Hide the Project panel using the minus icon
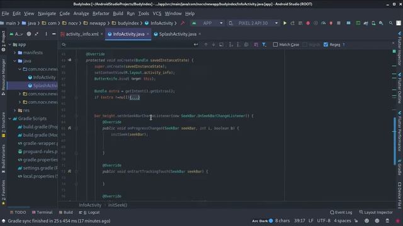Viewport: 403px width, 226px height. click(x=54, y=34)
